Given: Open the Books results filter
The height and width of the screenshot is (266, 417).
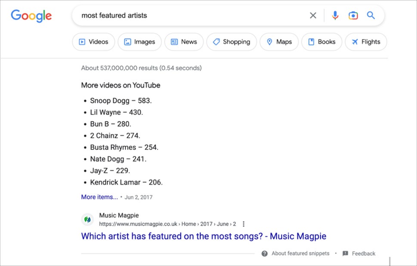Looking at the screenshot, I should coord(321,42).
